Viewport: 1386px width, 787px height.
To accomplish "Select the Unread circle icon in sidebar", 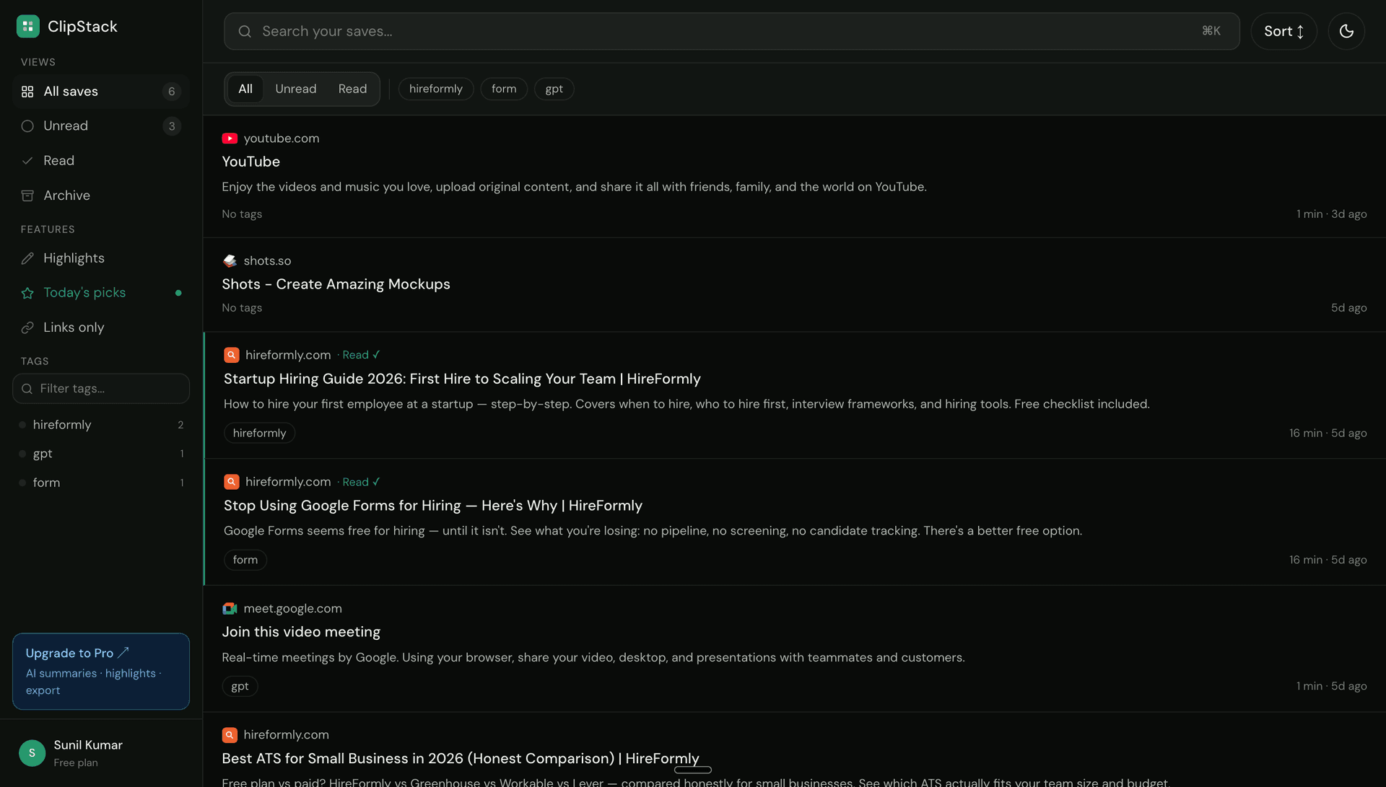I will pyautogui.click(x=27, y=126).
